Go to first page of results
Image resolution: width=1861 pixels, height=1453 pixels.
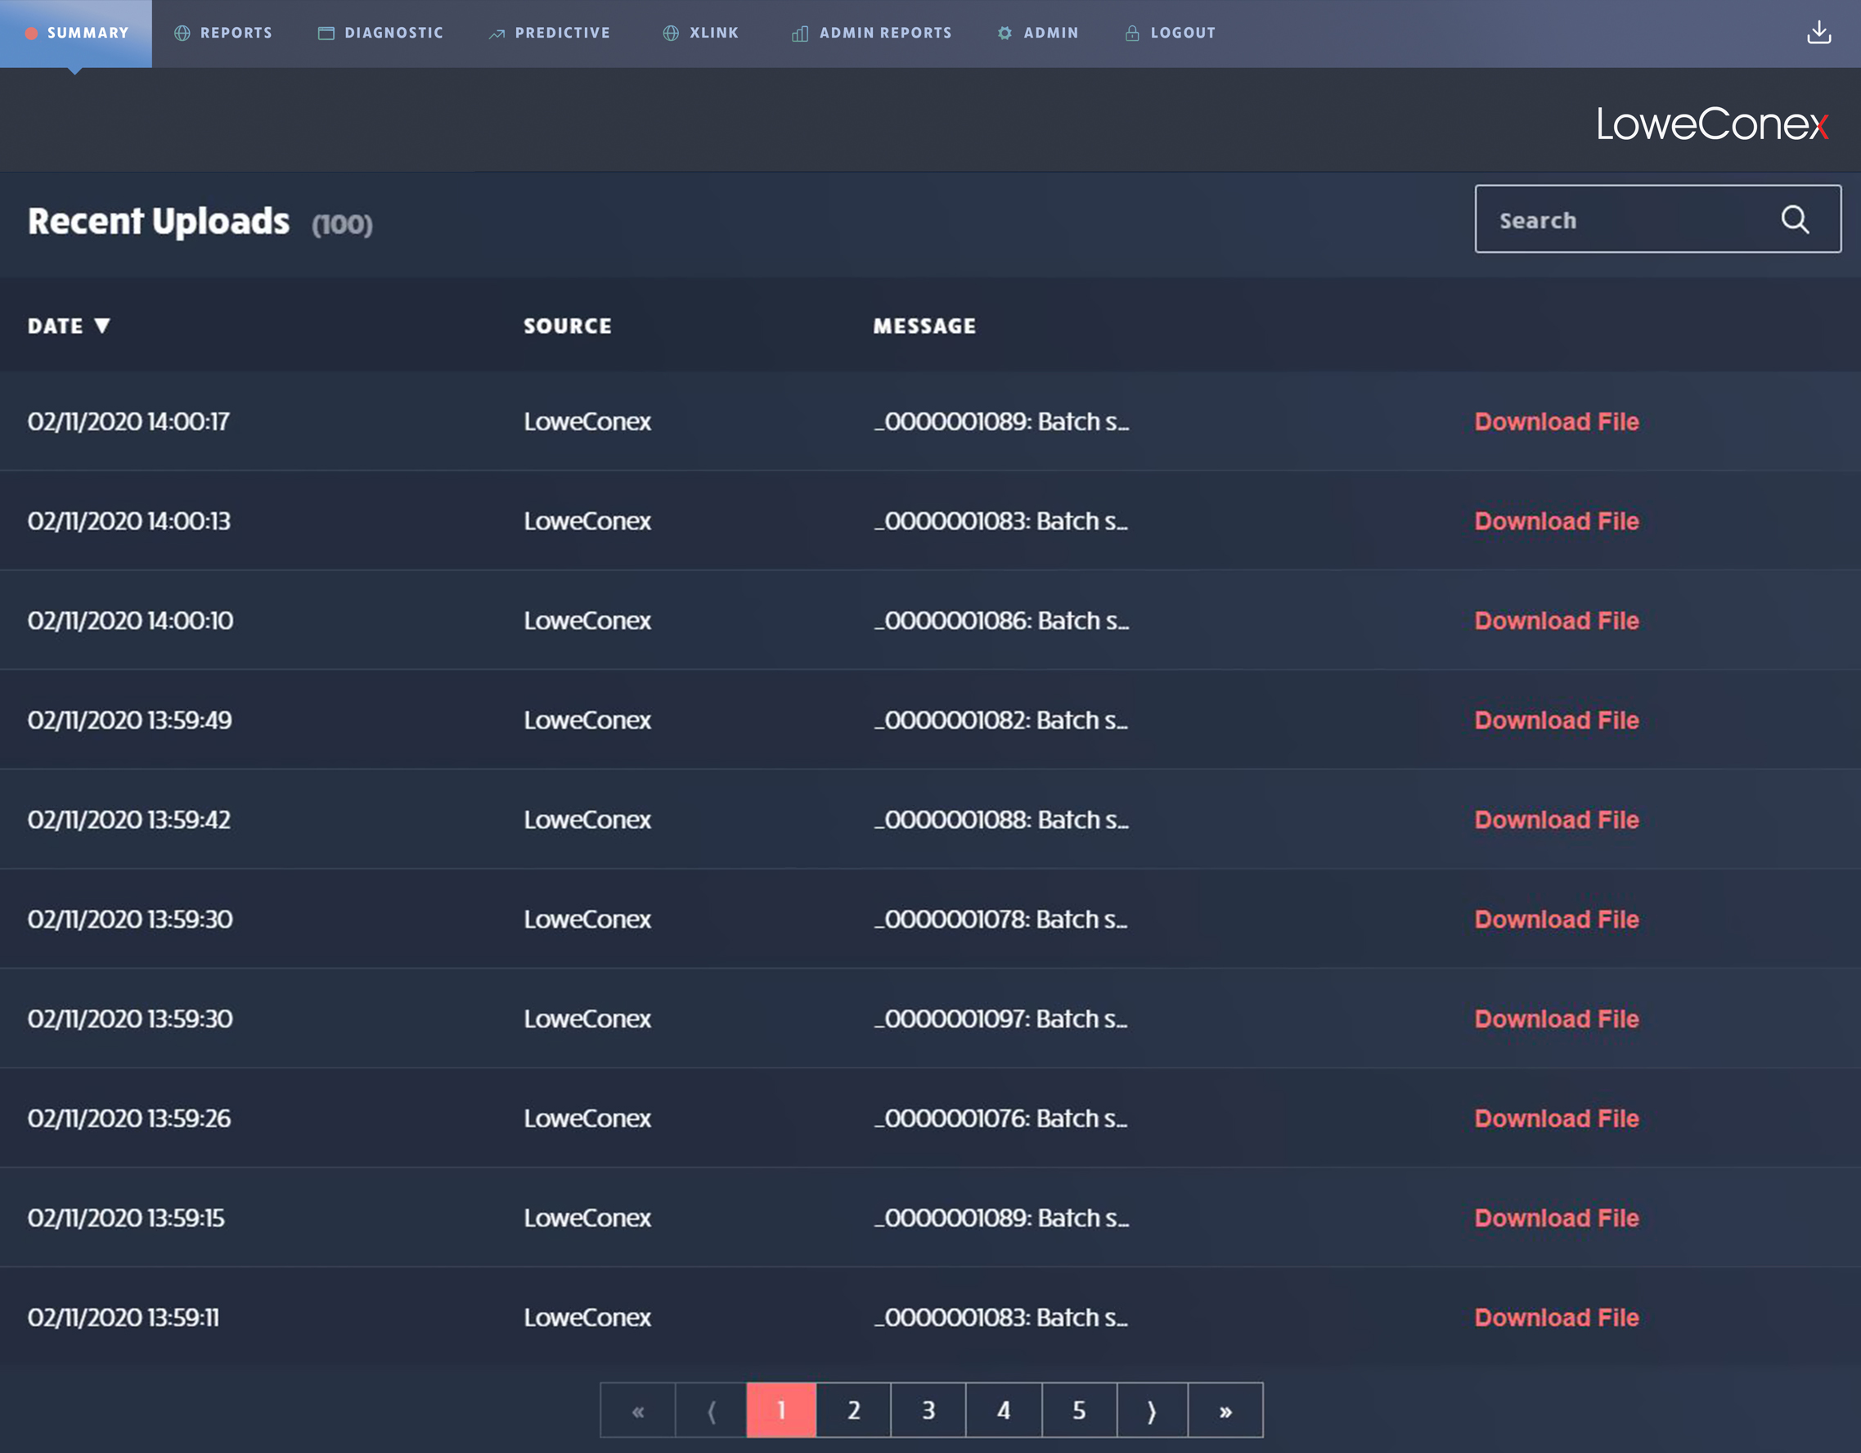(637, 1410)
